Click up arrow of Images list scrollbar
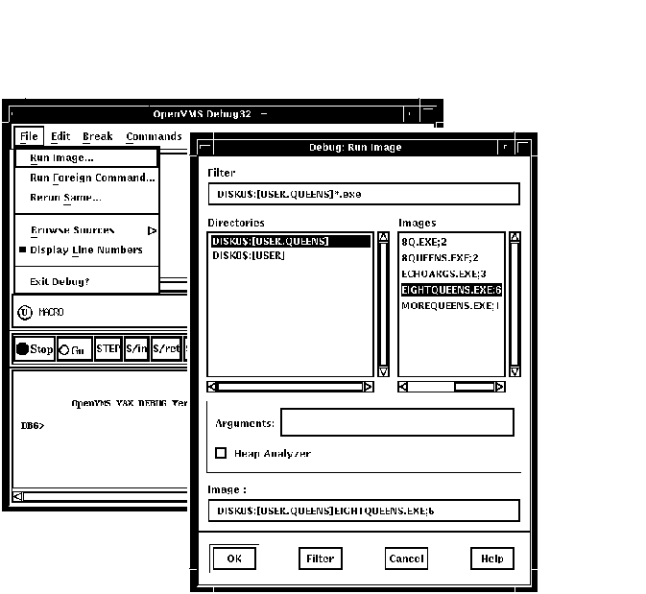Screen dimensions: 646x594 [514, 237]
